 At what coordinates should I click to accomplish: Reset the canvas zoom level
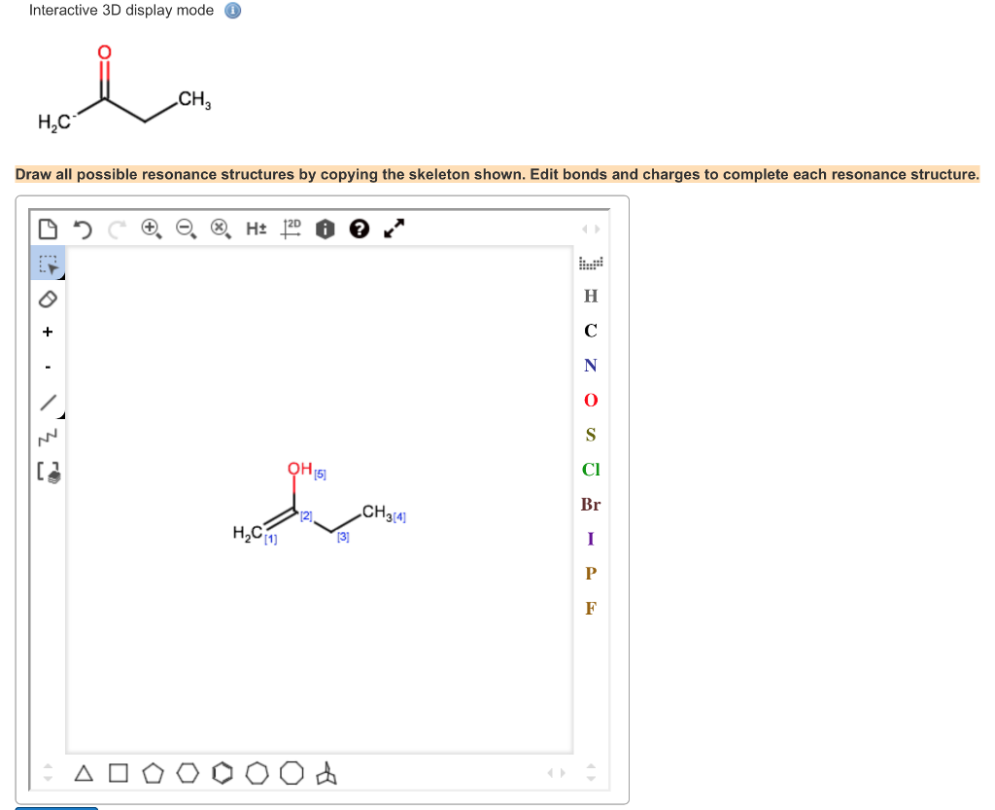coord(220,229)
